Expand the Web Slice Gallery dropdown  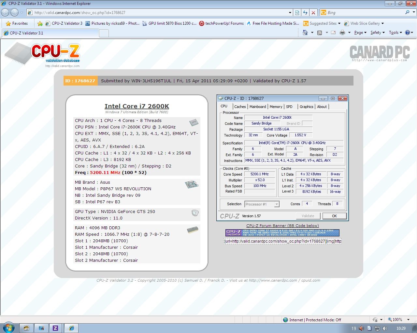click(382, 23)
